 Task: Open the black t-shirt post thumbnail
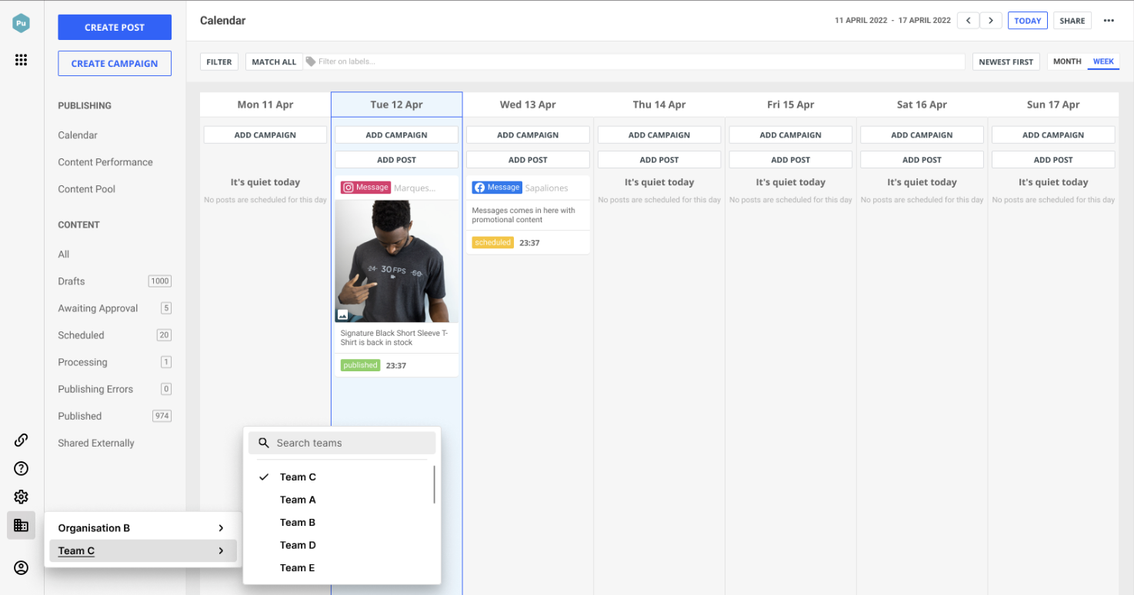(397, 261)
